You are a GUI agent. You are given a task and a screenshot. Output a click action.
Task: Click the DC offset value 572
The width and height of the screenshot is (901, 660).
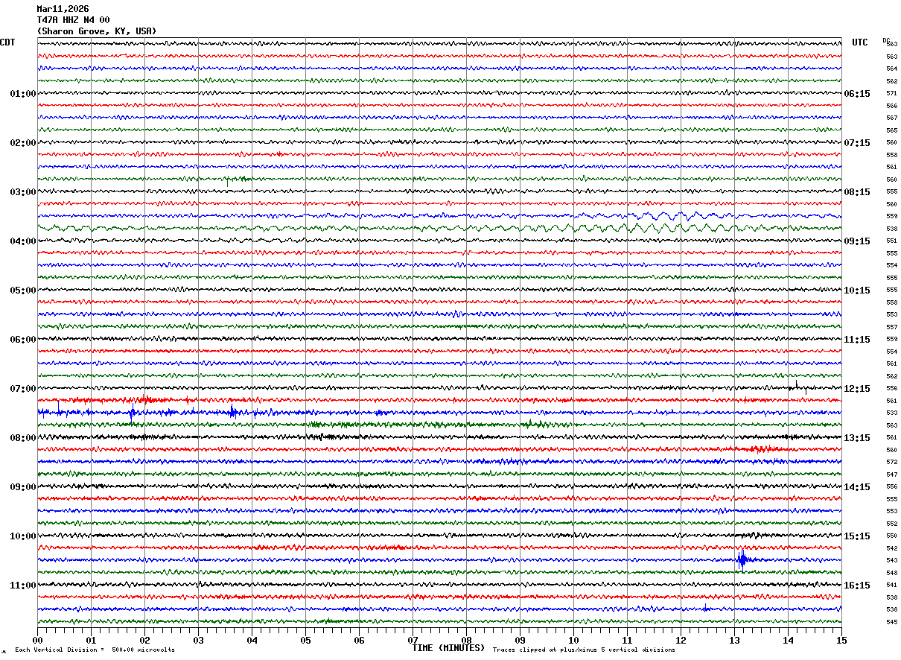point(891,462)
